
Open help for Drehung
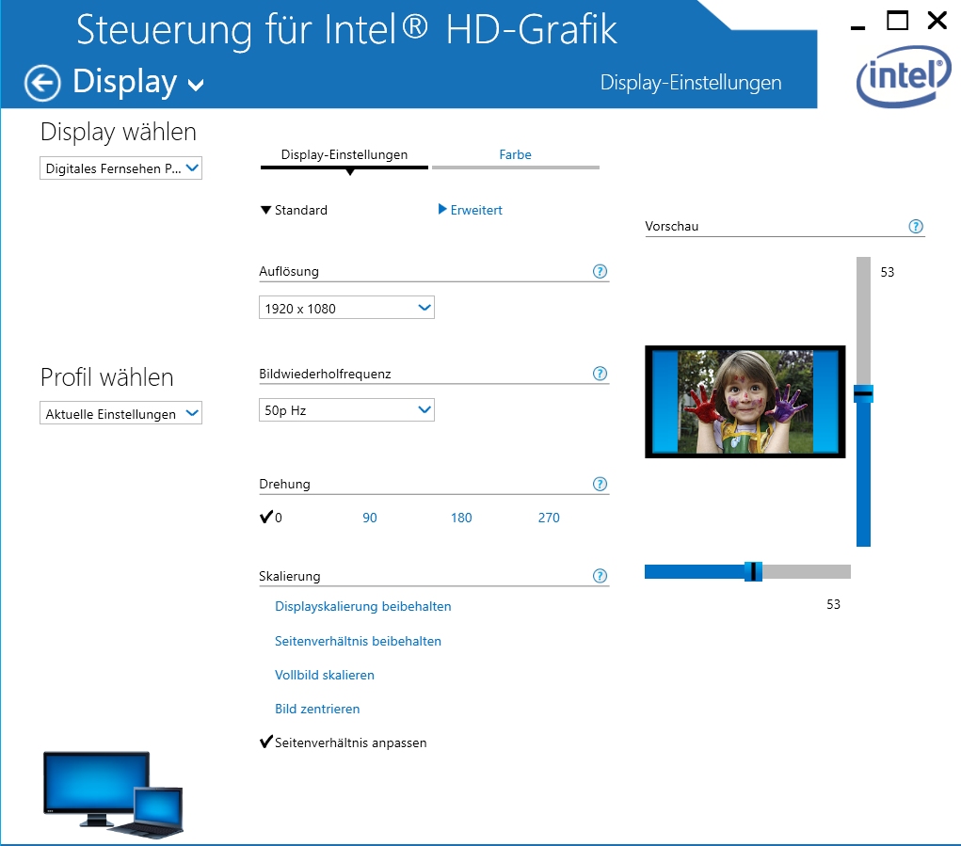tap(600, 484)
